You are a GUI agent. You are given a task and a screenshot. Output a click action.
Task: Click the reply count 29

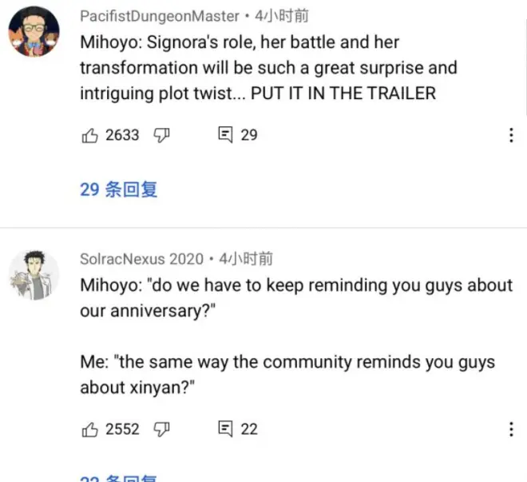249,135
